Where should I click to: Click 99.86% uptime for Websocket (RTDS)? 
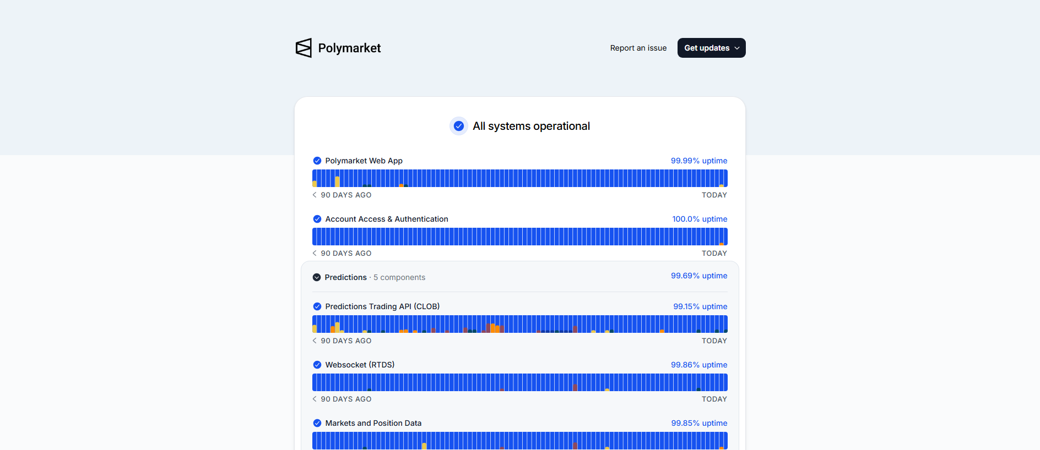click(x=699, y=365)
